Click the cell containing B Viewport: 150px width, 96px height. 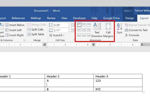pos(69,89)
